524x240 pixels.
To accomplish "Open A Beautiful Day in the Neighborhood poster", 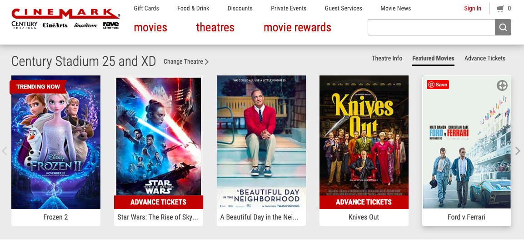I will [261, 142].
